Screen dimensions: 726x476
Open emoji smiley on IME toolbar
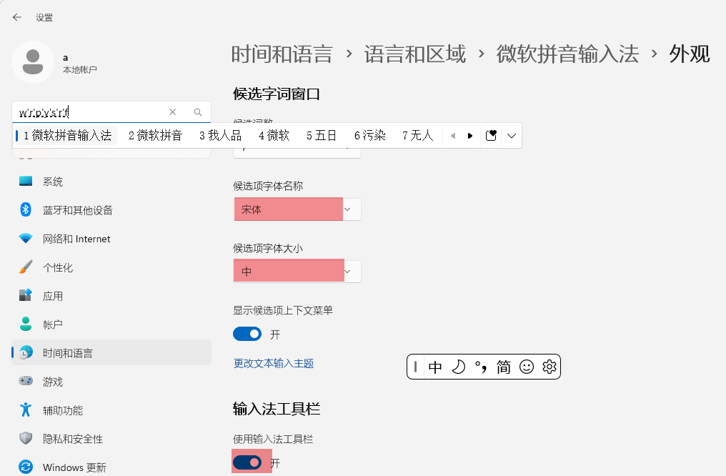point(527,367)
